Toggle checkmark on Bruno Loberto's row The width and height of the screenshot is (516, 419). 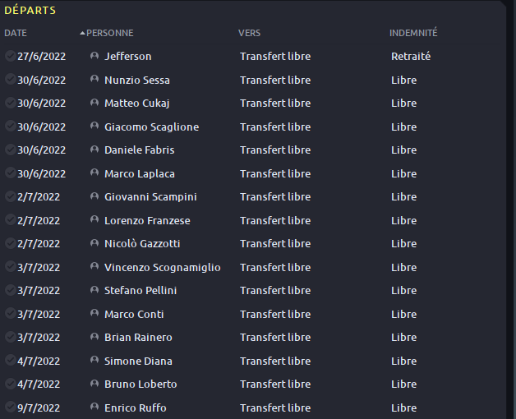(10, 384)
